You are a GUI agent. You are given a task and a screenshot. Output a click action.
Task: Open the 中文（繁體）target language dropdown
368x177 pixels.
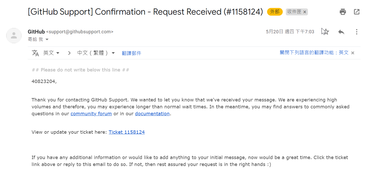click(96, 53)
